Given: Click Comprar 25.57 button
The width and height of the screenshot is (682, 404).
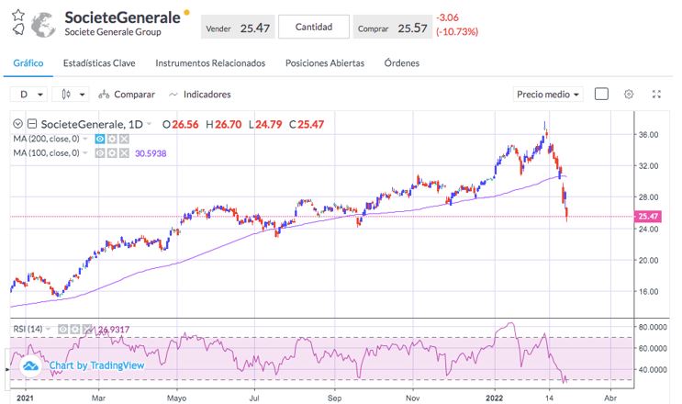Looking at the screenshot, I should (x=393, y=28).
